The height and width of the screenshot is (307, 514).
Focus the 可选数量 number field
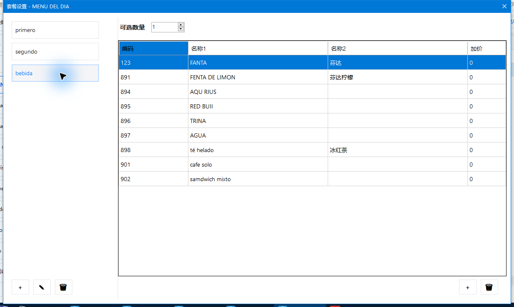[x=165, y=27]
